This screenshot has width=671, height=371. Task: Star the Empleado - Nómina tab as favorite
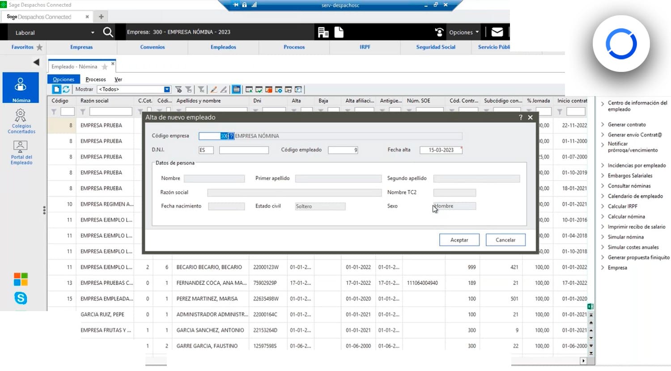tap(105, 67)
